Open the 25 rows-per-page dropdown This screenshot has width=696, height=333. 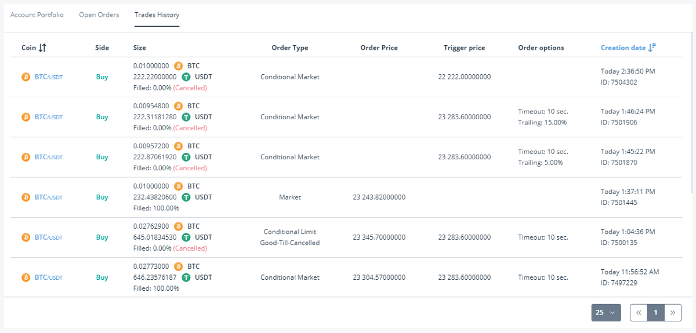click(606, 313)
